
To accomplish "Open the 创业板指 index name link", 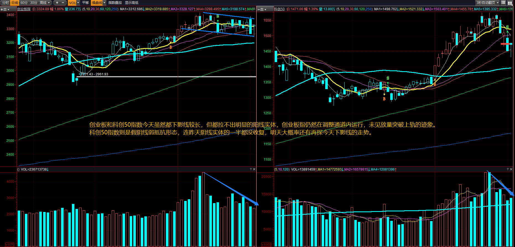I will pyautogui.click(x=24, y=9).
